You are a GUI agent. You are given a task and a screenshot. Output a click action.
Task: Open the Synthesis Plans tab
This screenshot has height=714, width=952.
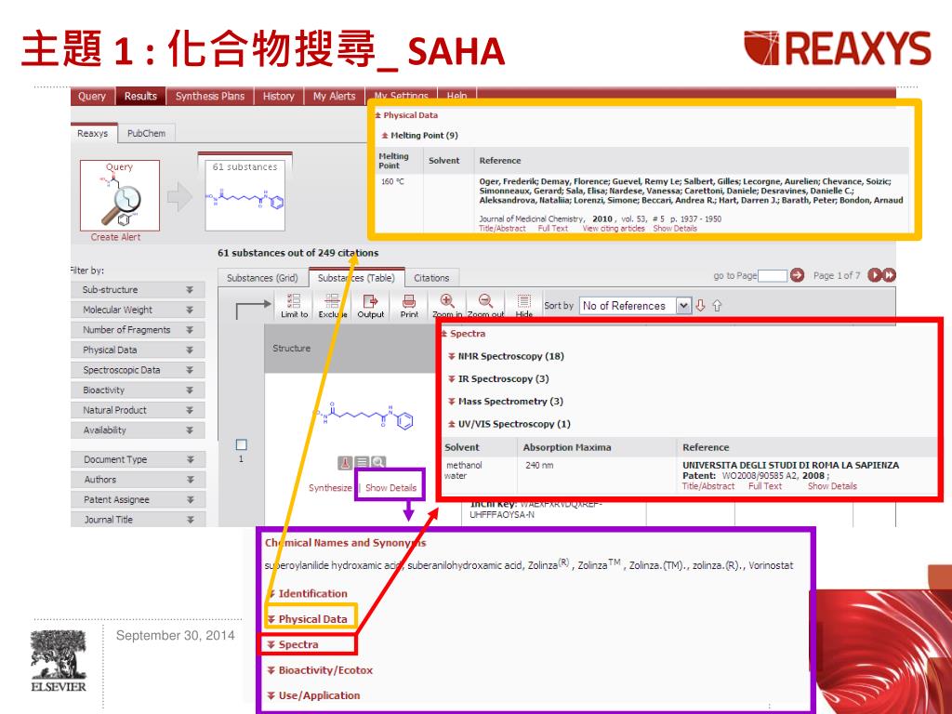click(x=209, y=96)
